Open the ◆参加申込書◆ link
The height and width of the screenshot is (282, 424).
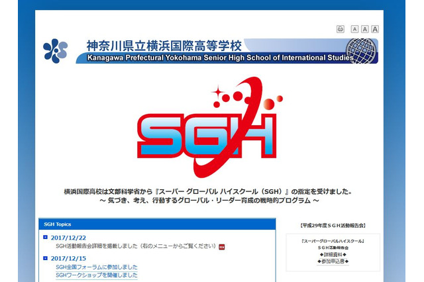(333, 261)
